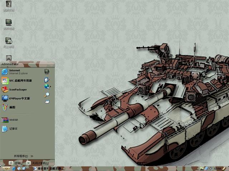
Task: Click 关闭计算机 (Shut Down) button
Action: (38, 163)
